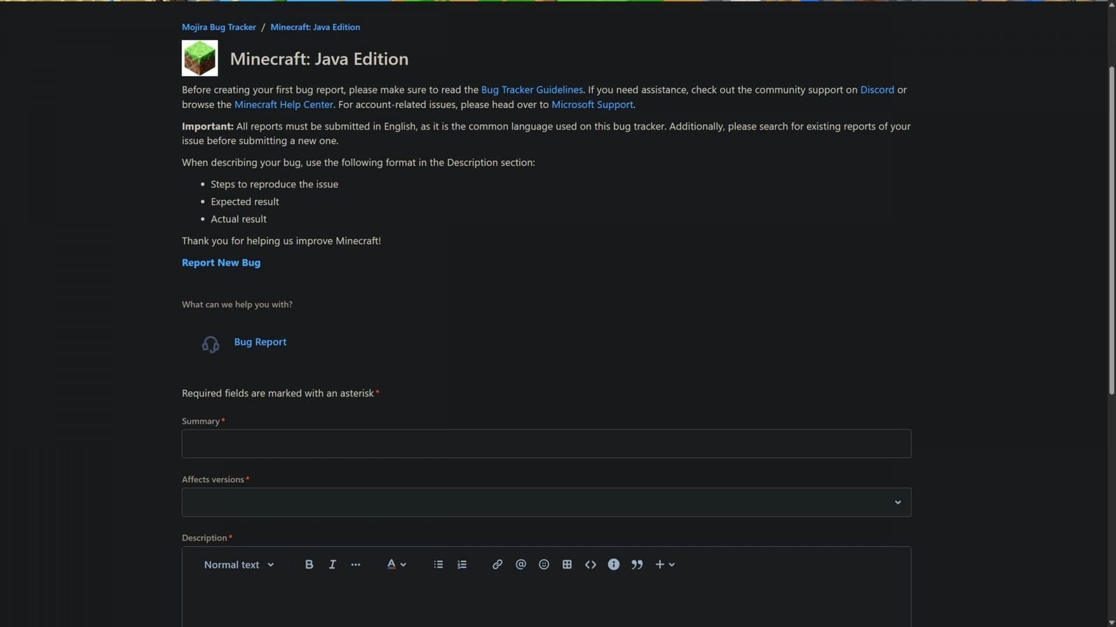The width and height of the screenshot is (1116, 627).
Task: Select the Bug Report help option
Action: [260, 341]
